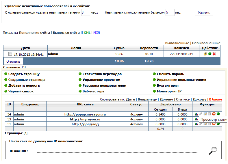Click the Очистить button
The image size is (228, 164).
pyautogui.click(x=13, y=61)
